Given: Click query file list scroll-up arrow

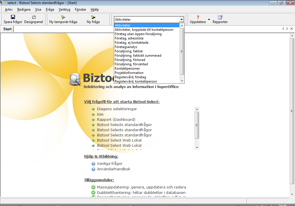Looking at the screenshot, I should click(x=197, y=109).
